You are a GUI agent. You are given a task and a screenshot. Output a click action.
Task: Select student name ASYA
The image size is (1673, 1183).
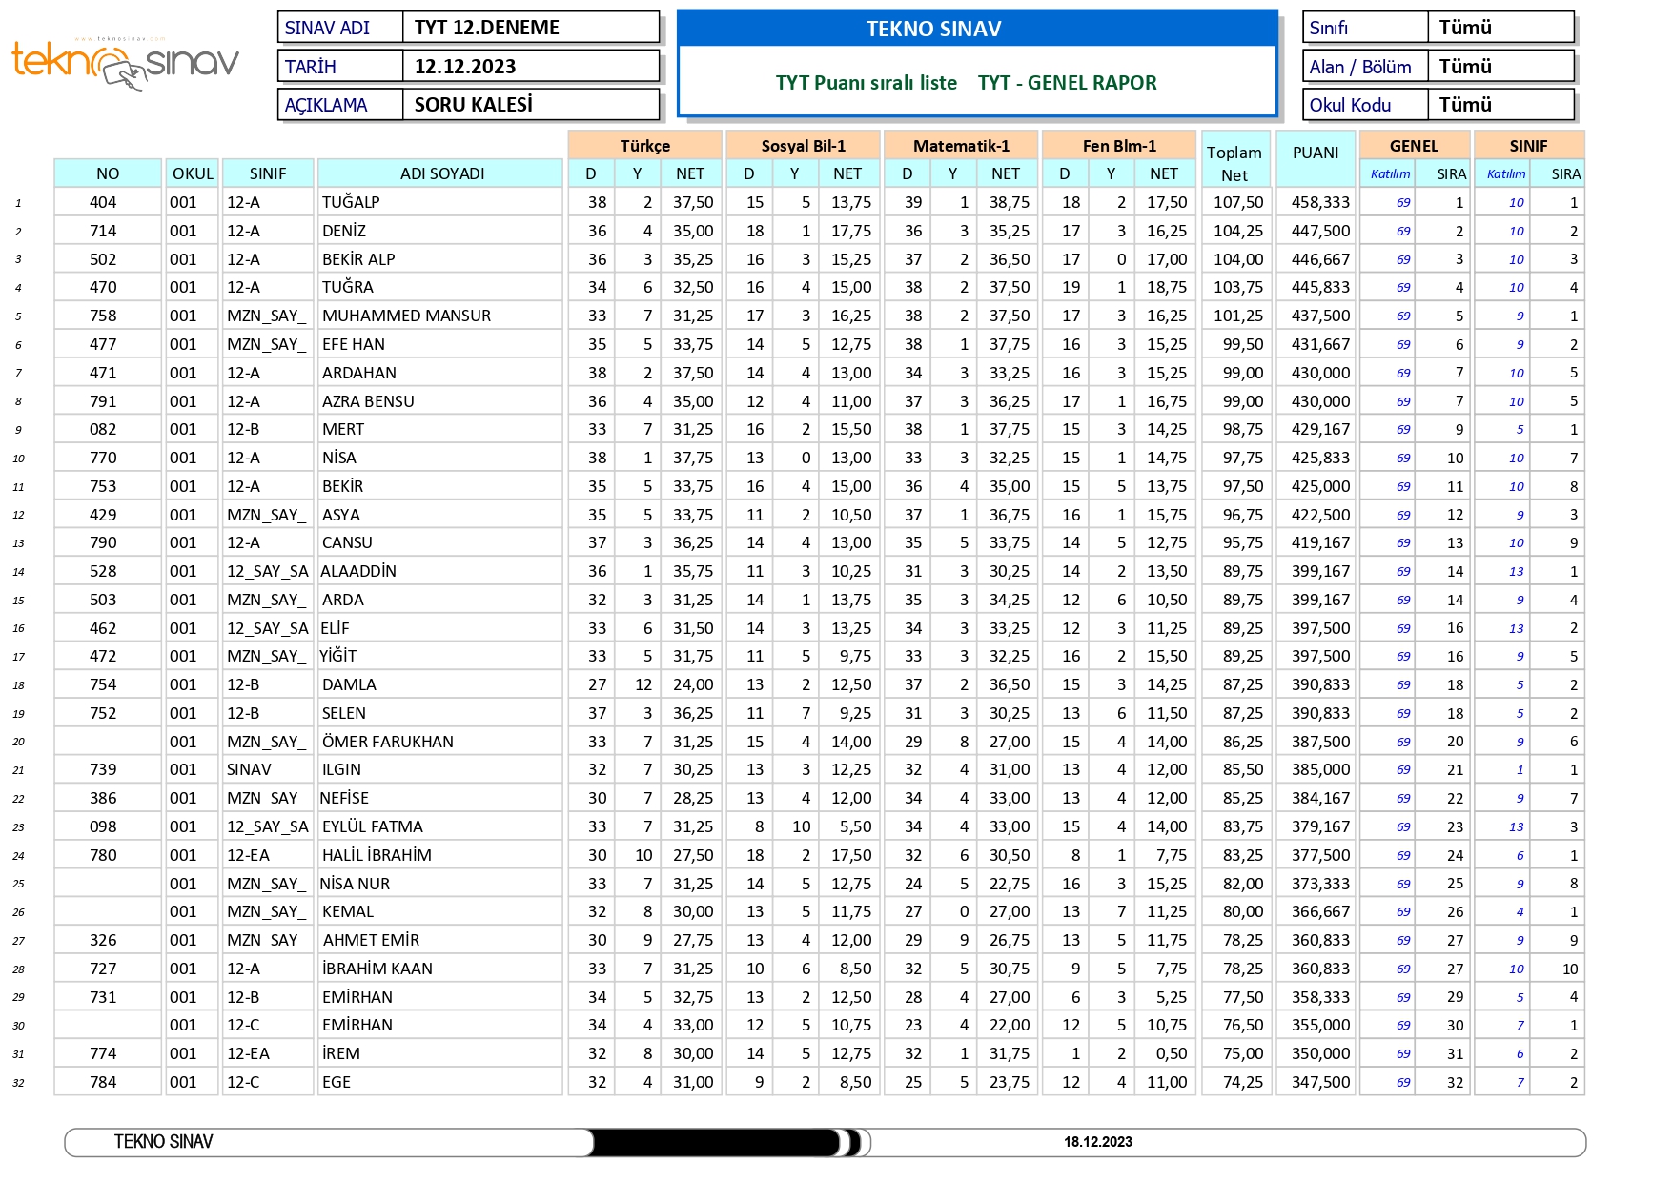[341, 515]
